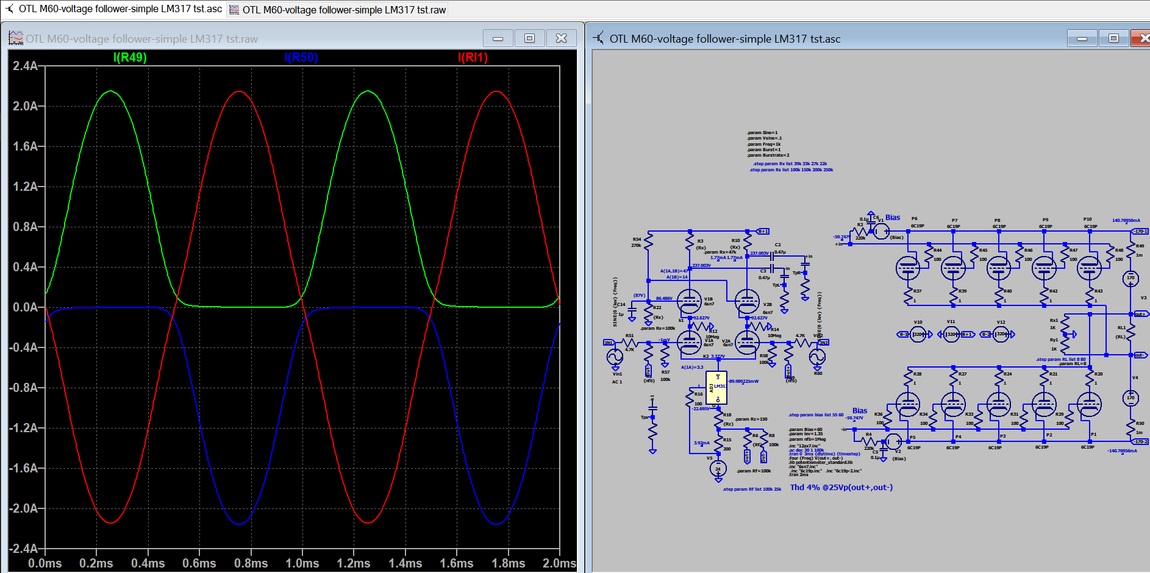Screen dimensions: 1150x573
Task: Click the out- output net flag
Action: tap(1140, 355)
